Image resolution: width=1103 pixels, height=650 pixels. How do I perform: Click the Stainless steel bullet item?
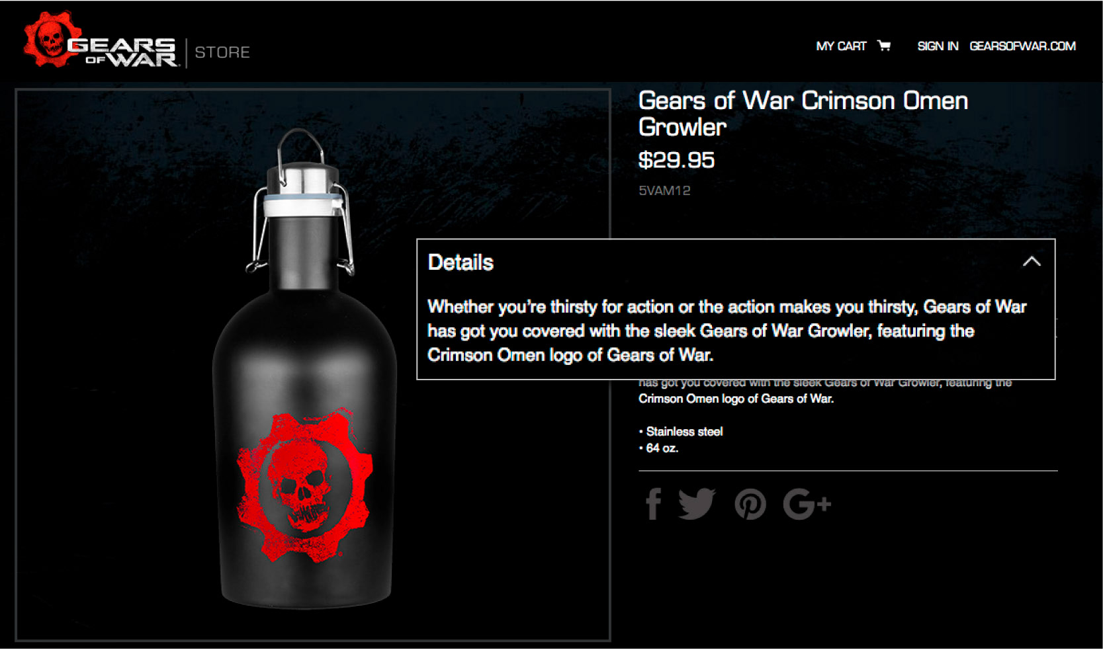681,432
